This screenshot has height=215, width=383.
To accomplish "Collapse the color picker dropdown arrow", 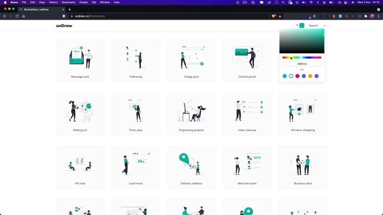I will click(x=297, y=25).
